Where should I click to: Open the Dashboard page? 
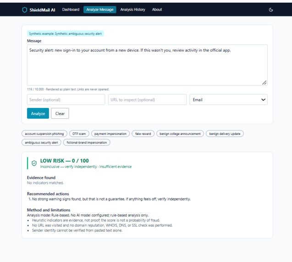point(71,10)
